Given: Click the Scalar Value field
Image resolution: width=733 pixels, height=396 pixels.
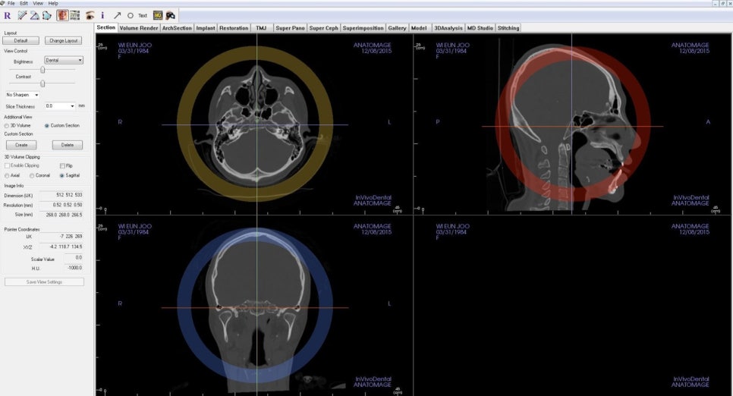Looking at the screenshot, I should 73,258.
